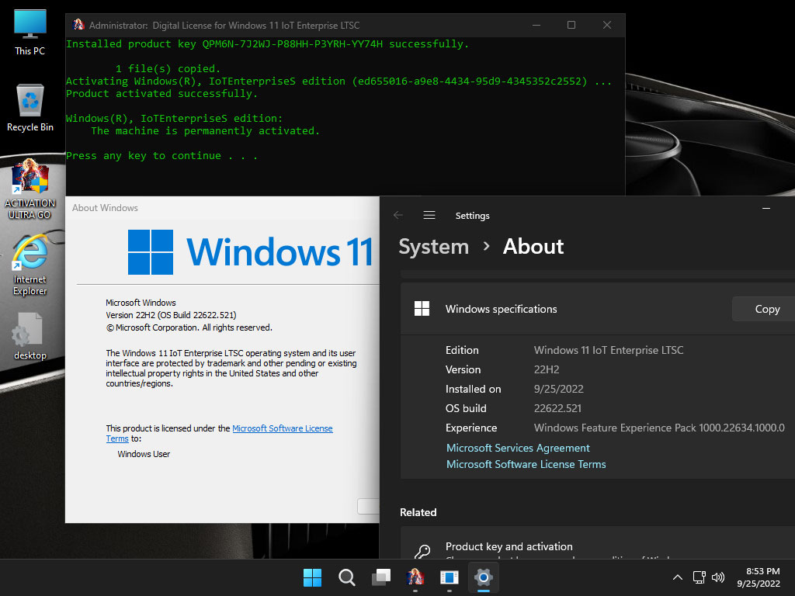Open volume speaker tray icon
The height and width of the screenshot is (596, 795).
[718, 577]
